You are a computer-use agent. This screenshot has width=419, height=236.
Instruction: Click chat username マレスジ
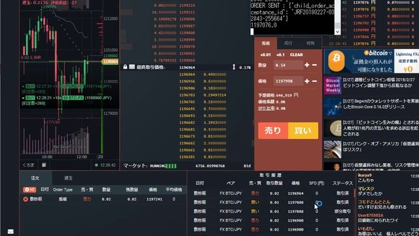(x=366, y=189)
